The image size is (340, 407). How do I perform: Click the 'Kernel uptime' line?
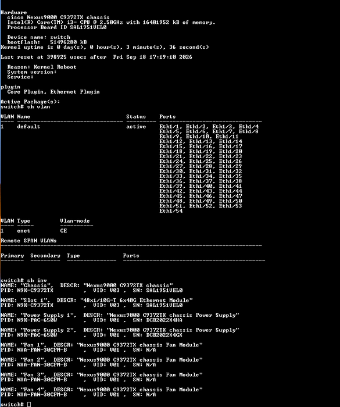pyautogui.click(x=105, y=47)
